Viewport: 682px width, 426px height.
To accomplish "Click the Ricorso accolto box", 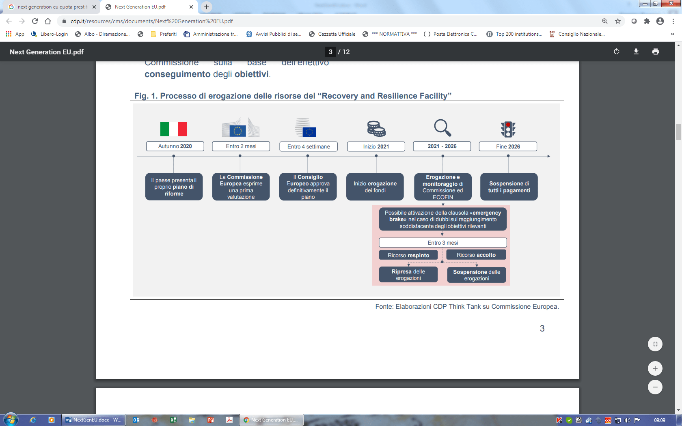I will pos(476,255).
